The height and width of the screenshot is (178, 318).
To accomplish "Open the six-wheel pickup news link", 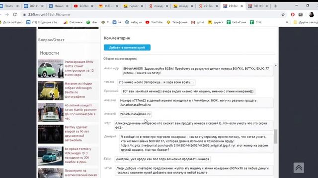I will [x=80, y=173].
